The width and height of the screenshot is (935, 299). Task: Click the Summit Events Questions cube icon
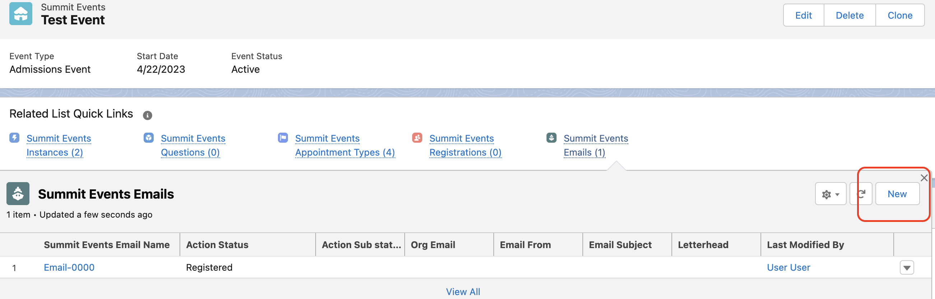(149, 138)
